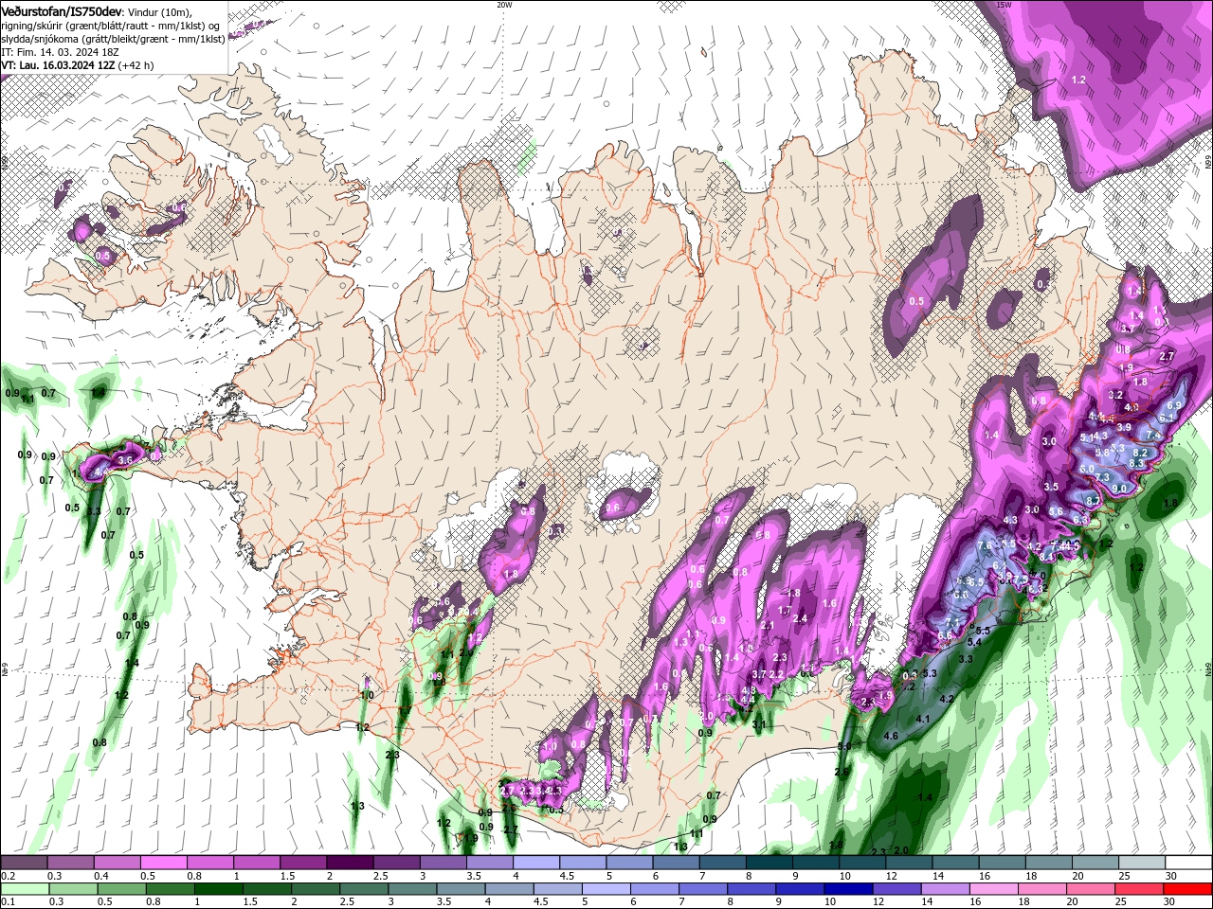The width and height of the screenshot is (1213, 909).
Task: Click the 9.0 precipitation value in the southeast
Action: [x=1119, y=489]
